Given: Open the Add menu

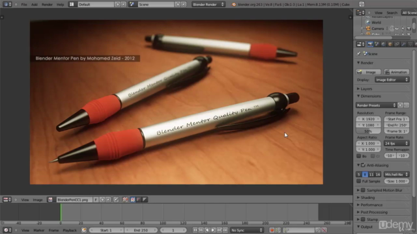Looking at the screenshot, I should 35,5.
